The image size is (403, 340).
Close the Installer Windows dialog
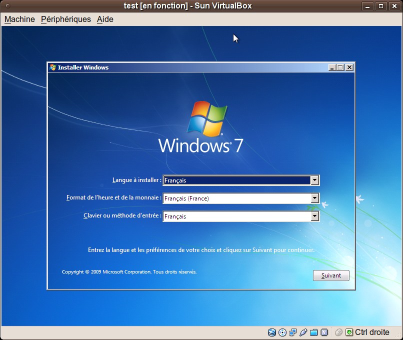[x=349, y=67]
